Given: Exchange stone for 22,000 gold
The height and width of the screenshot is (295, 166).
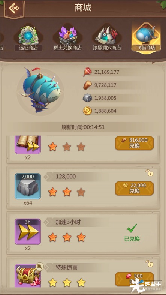Looking at the screenshot, I should (134, 188).
